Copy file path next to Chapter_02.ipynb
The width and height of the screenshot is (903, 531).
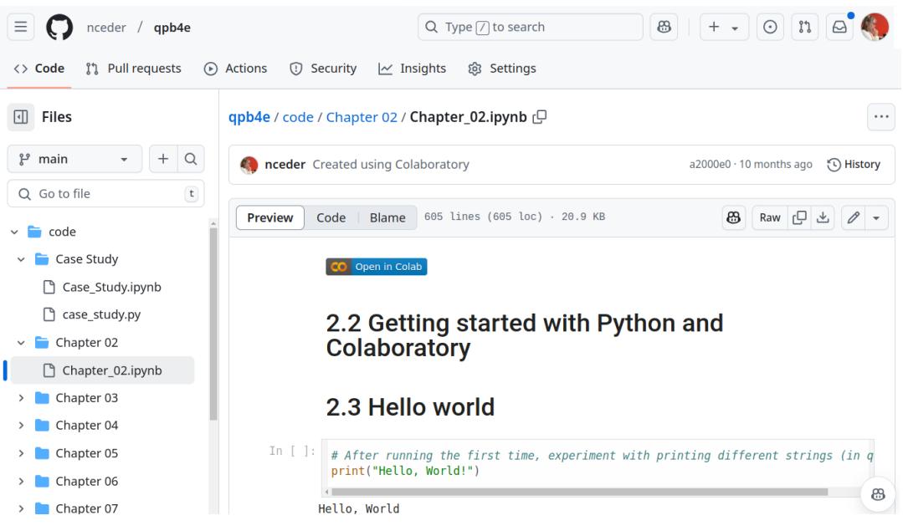coord(541,117)
